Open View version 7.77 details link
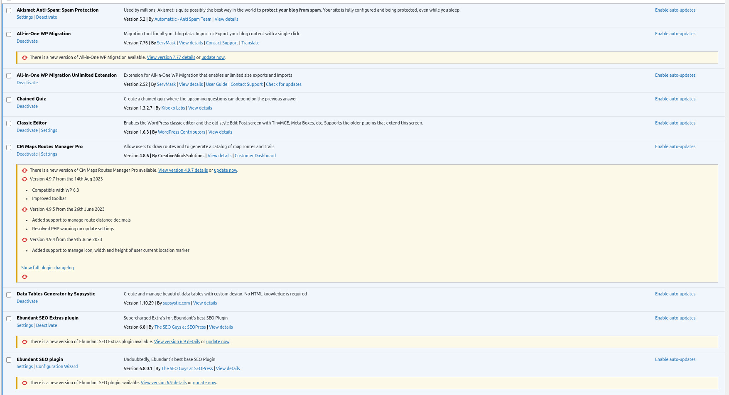This screenshot has width=729, height=395. point(171,58)
